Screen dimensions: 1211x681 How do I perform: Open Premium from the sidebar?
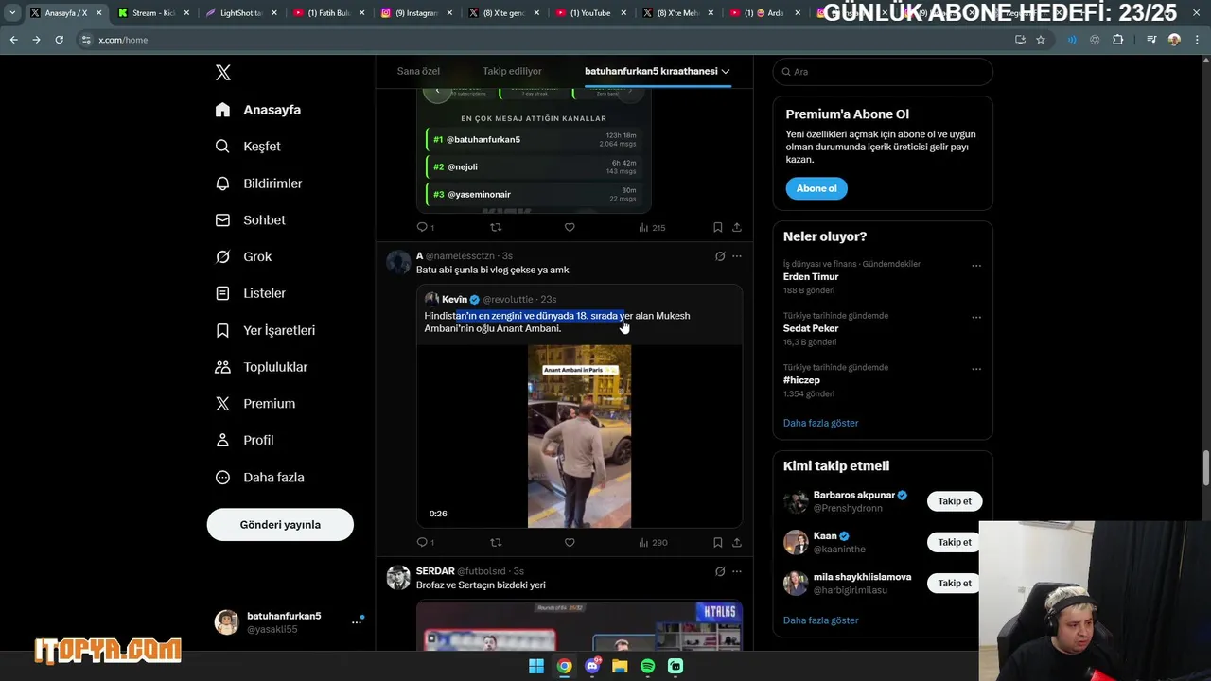click(x=255, y=403)
